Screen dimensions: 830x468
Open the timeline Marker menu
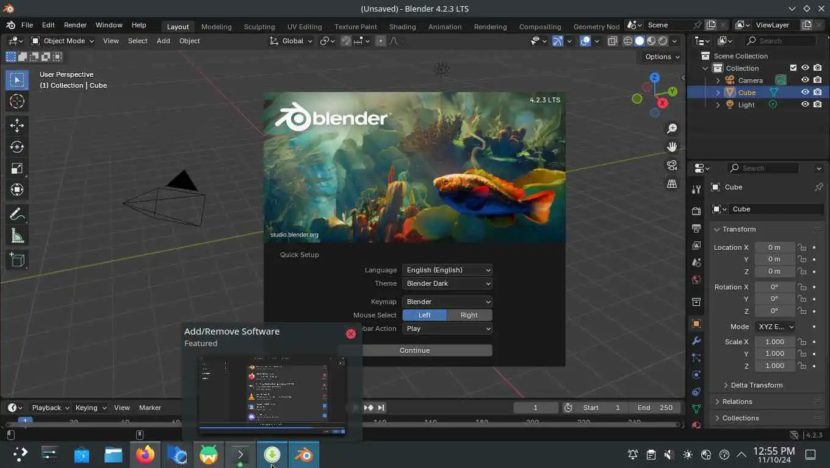coord(150,408)
